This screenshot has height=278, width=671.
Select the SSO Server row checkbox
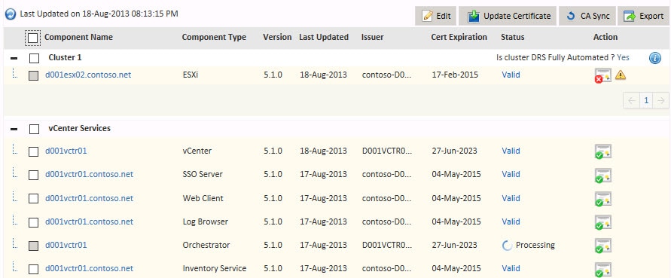pos(33,175)
